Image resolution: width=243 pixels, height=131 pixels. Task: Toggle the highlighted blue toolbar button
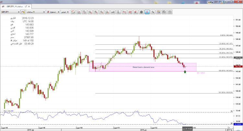tap(147, 12)
